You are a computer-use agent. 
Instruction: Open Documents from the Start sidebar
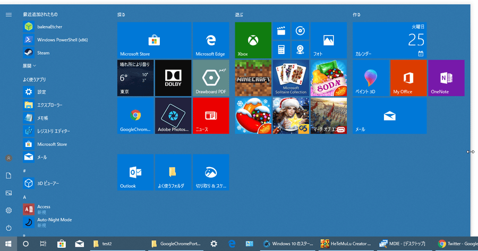point(8,176)
